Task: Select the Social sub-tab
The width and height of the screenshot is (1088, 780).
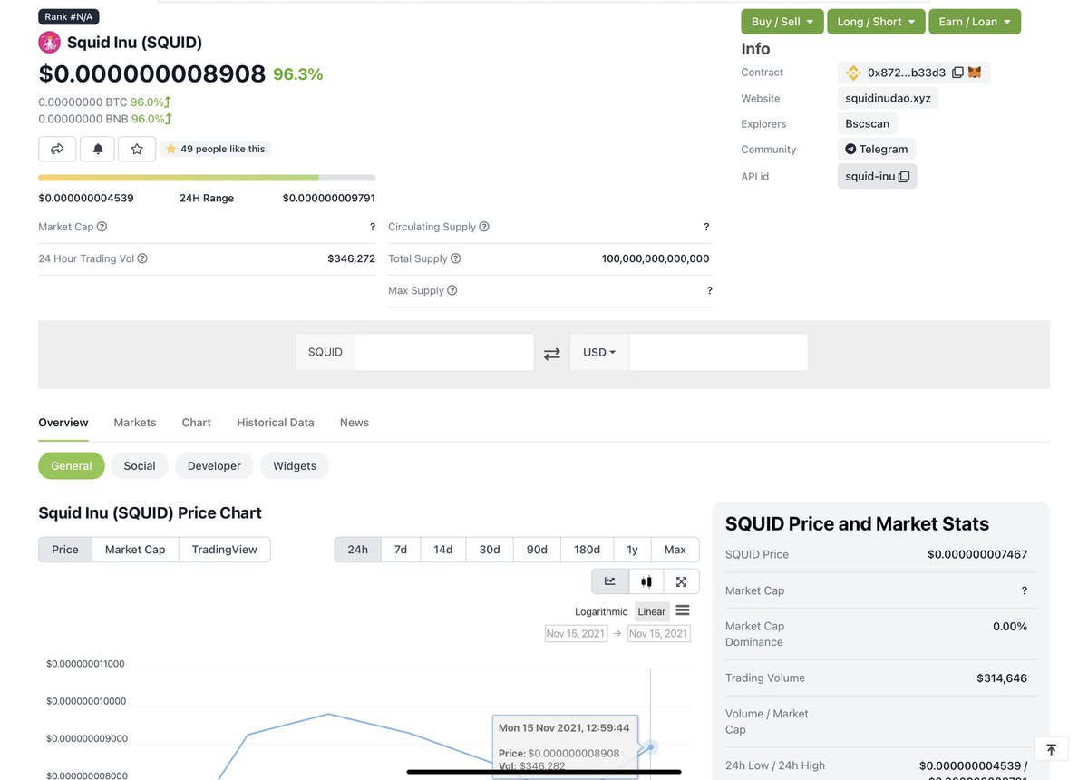Action: [140, 466]
